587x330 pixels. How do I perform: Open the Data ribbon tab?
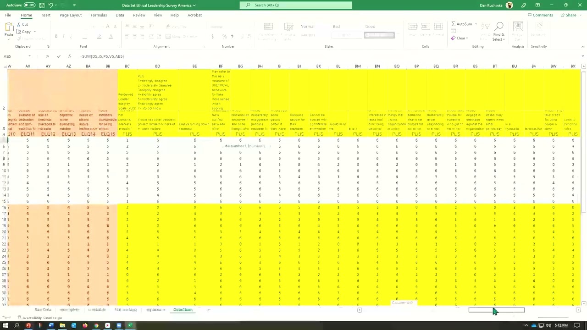tap(120, 15)
